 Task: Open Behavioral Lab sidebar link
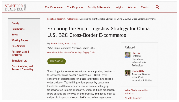[x=19, y=60]
